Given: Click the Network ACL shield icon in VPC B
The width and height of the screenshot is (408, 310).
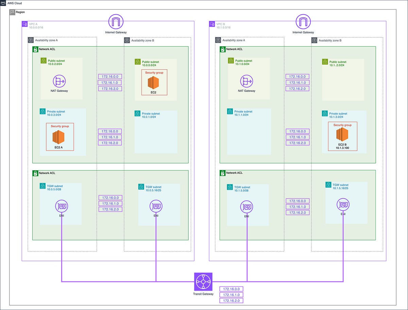Looking at the screenshot, I should pos(223,49).
